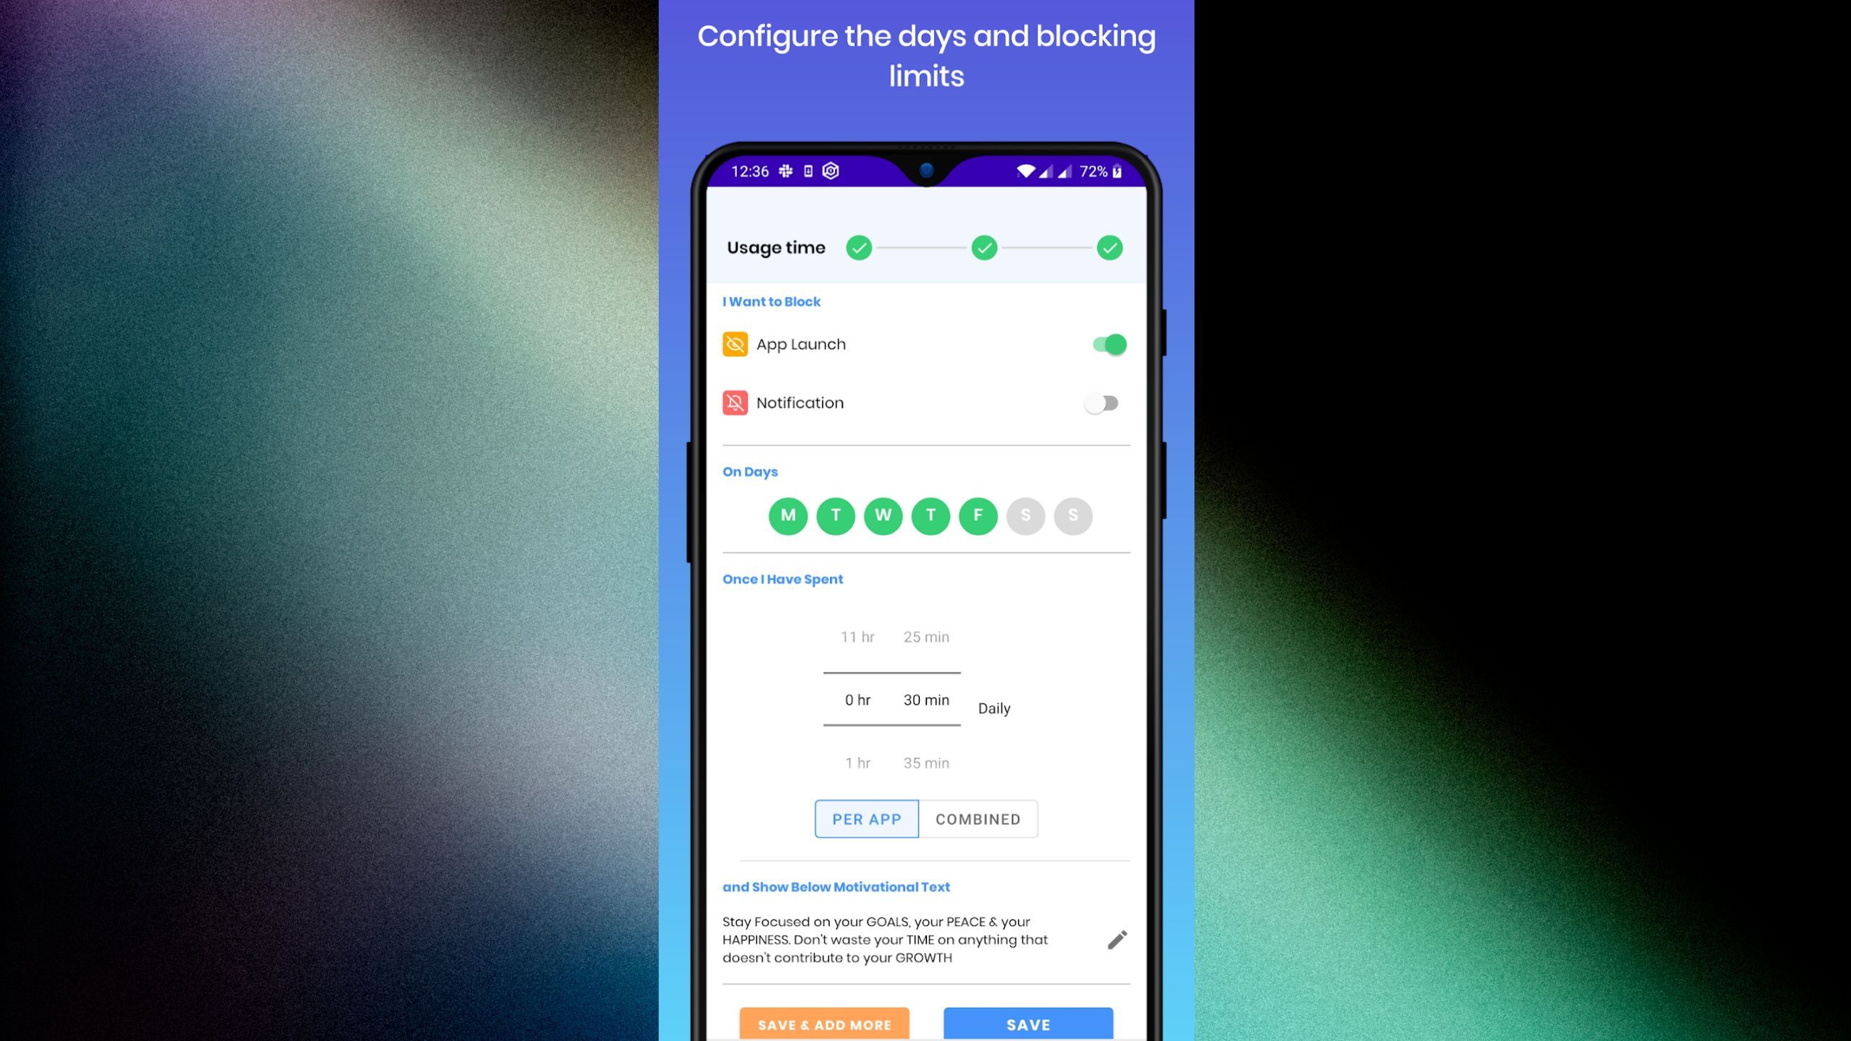This screenshot has width=1851, height=1041.
Task: Switch to PER APP usage mode tab
Action: coord(867,818)
